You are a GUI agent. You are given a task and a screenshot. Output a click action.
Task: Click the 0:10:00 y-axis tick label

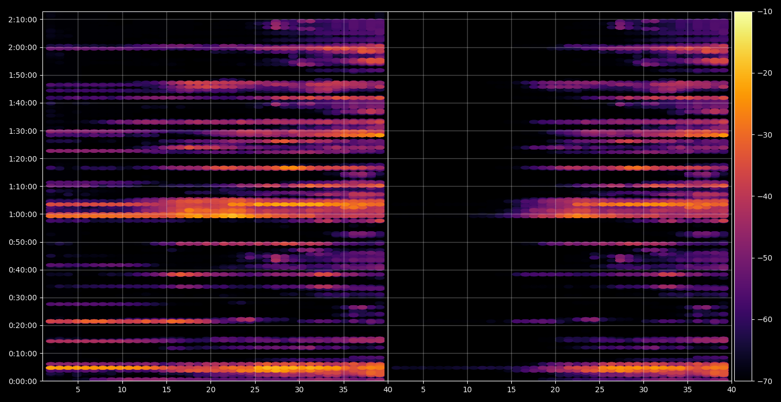[x=22, y=354]
